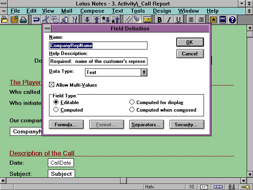Select the Computed field type radio button
Image resolution: width=253 pixels, height=190 pixels.
pos(56,110)
